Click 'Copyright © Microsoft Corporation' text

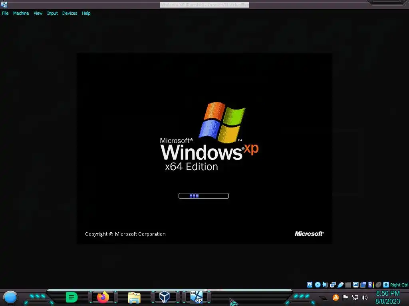(x=125, y=234)
